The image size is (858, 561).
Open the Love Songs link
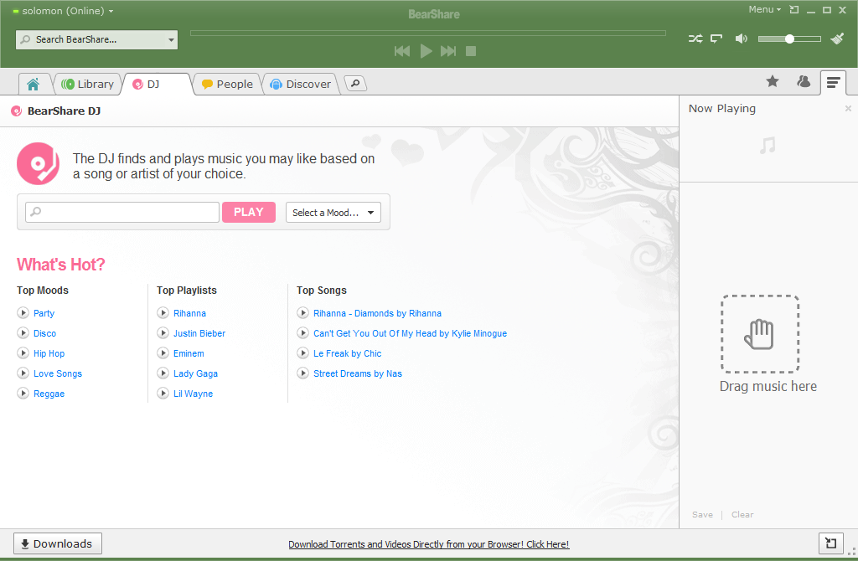58,374
